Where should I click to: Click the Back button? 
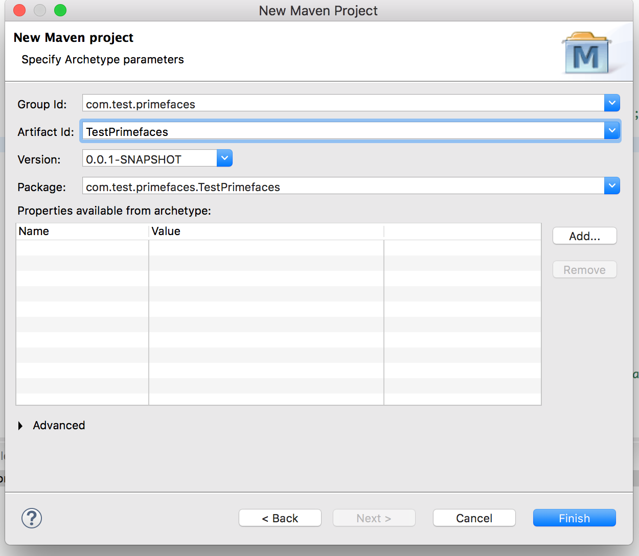point(280,518)
